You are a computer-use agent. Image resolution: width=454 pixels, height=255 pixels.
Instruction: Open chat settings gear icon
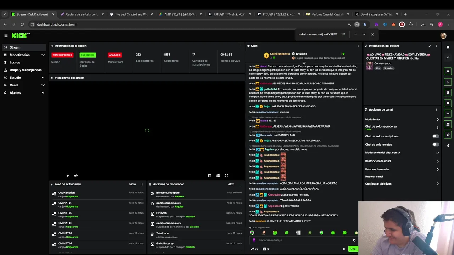pyautogui.click(x=343, y=249)
